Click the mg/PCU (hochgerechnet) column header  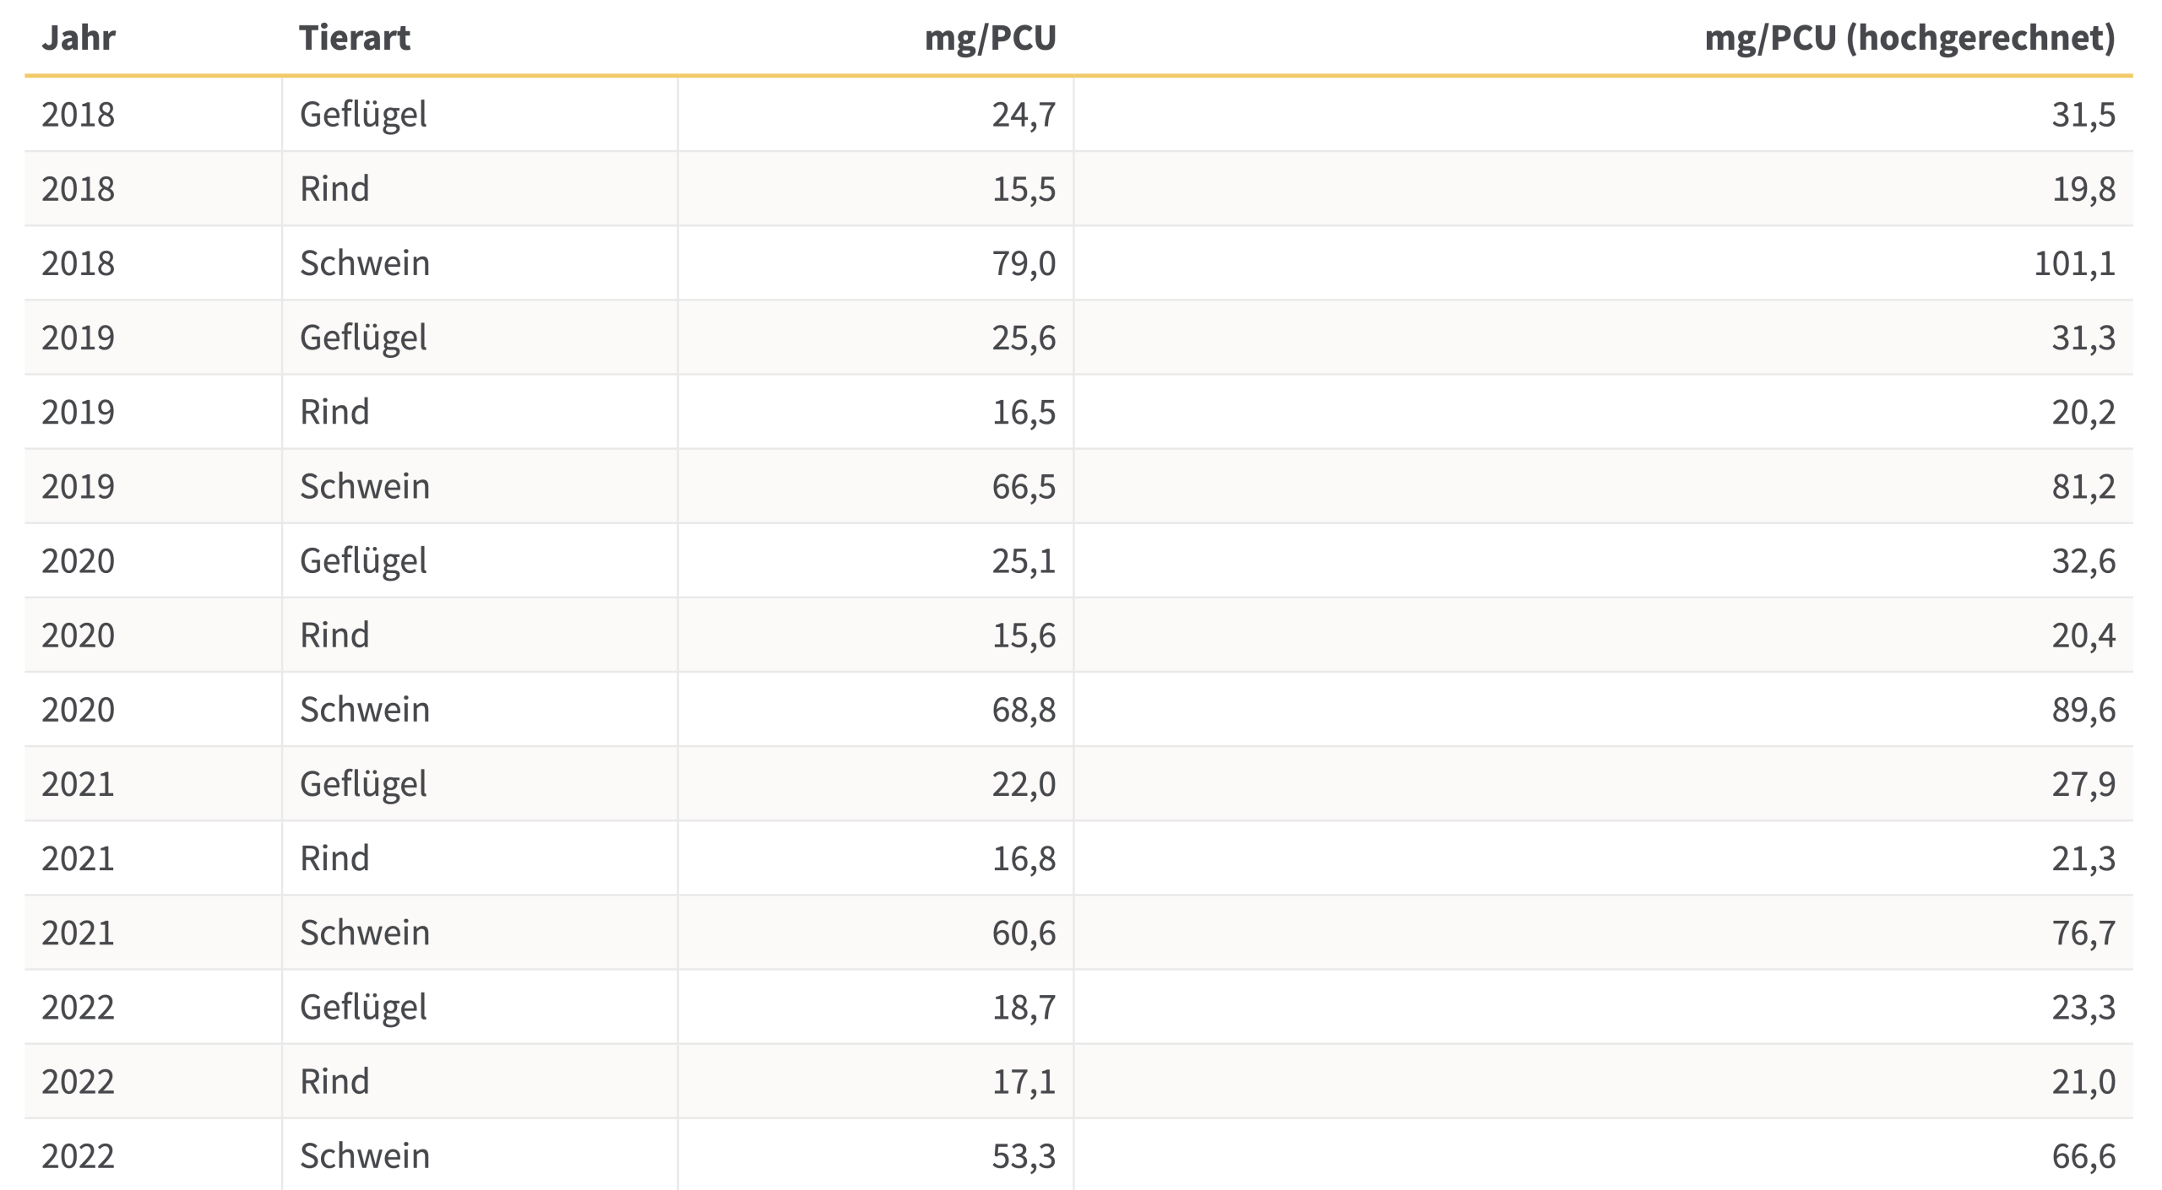1909,38
